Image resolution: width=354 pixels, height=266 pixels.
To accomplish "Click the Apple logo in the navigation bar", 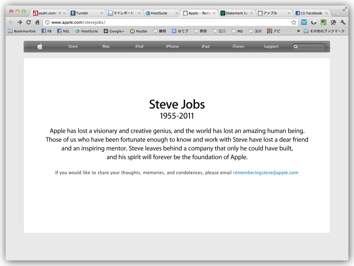I will 40,47.
